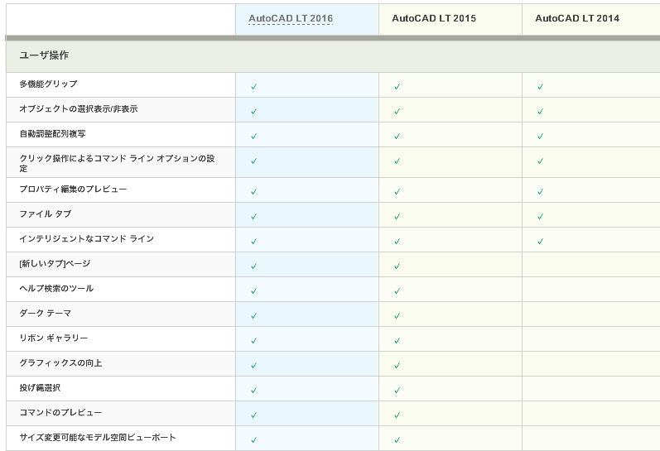The image size is (660, 451).
Task: Click [新しいタブ]ページ checkmark under LT 2016
Action: pos(253,266)
